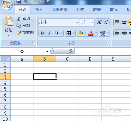Viewport: 131px width, 121px height.
Task: Select row 1 header
Action: 5,65
